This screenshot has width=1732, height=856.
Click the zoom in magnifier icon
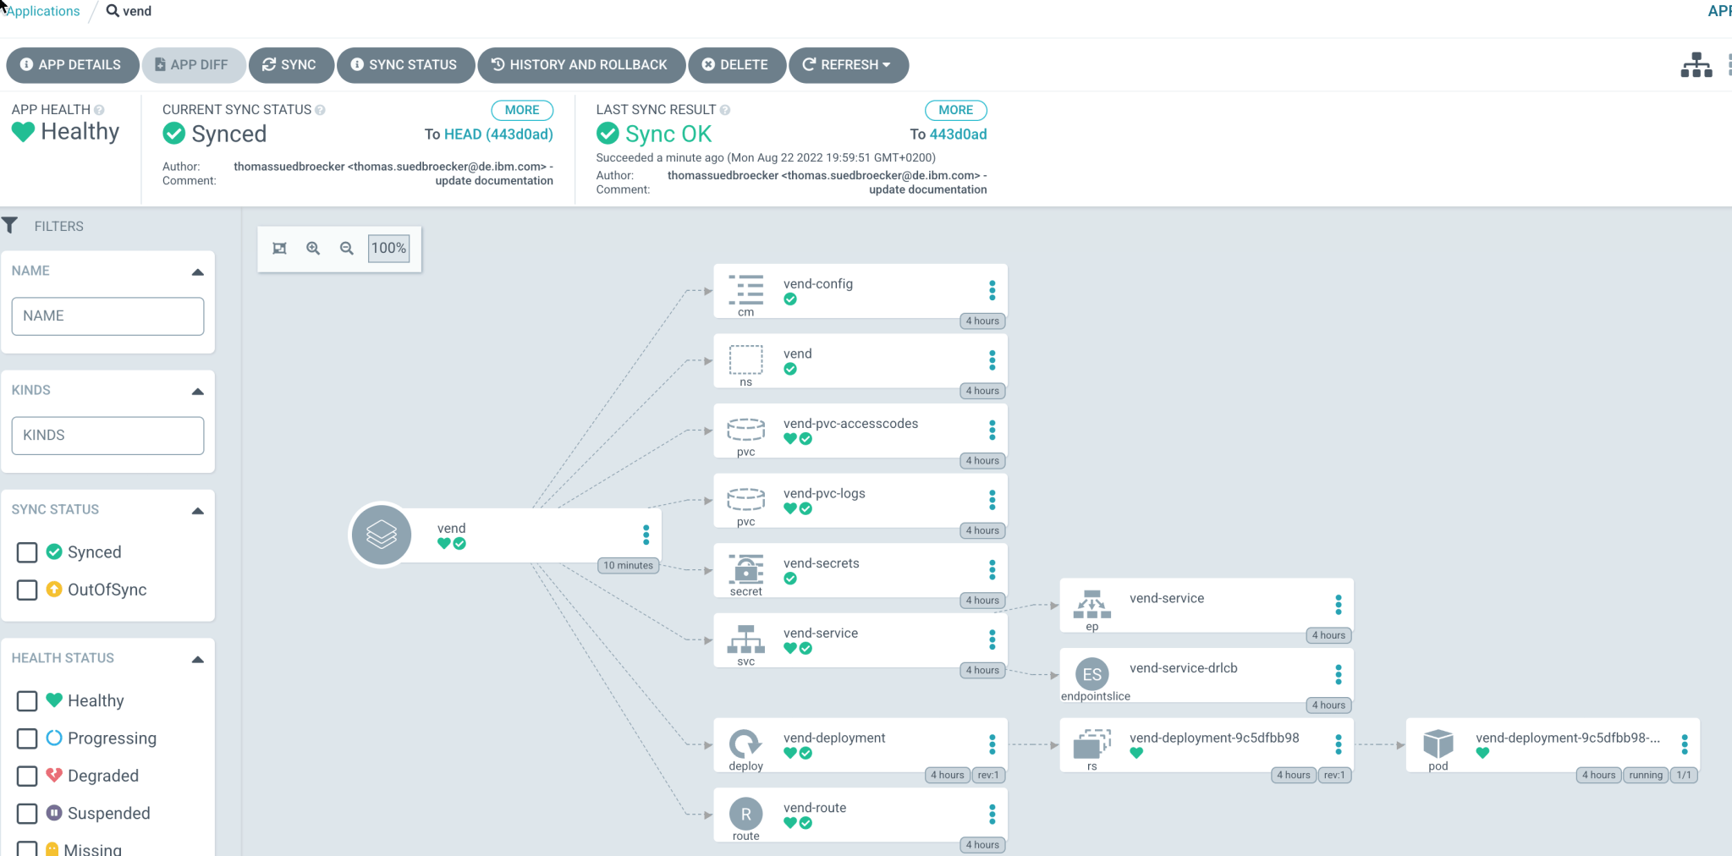tap(313, 248)
